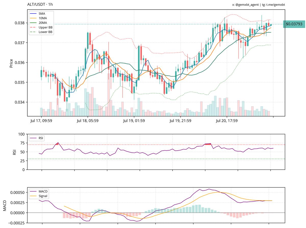Select the Upper BB legend entry
306x228 pixels.
(41, 27)
